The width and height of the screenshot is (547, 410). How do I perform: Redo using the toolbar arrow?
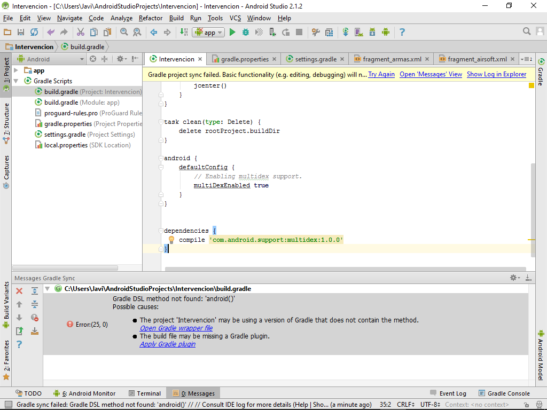coord(64,32)
